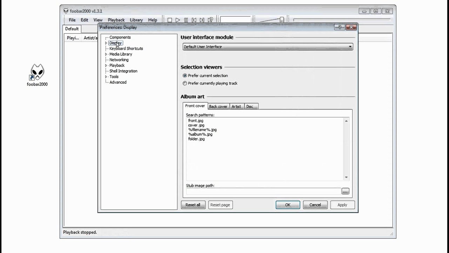Click the Next track button
The width and height of the screenshot is (449, 253).
click(x=202, y=20)
